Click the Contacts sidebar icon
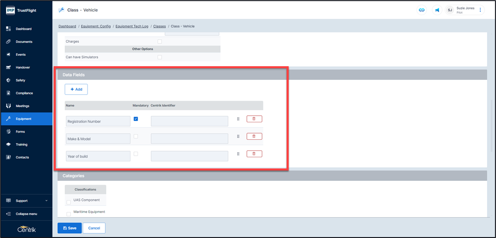This screenshot has height=238, width=496. coord(9,157)
